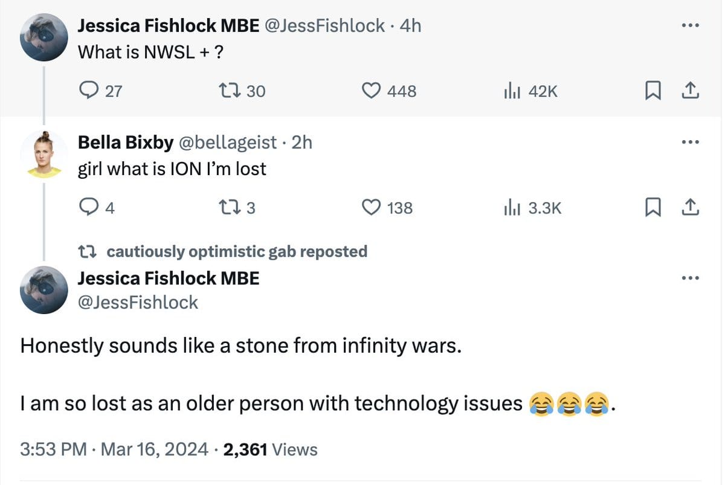Click the "cautiously optimistic gab reposted" label

(x=236, y=251)
